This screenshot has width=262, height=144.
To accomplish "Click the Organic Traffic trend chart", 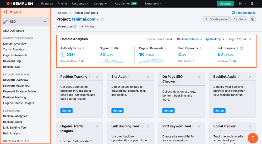I will (x=112, y=61).
